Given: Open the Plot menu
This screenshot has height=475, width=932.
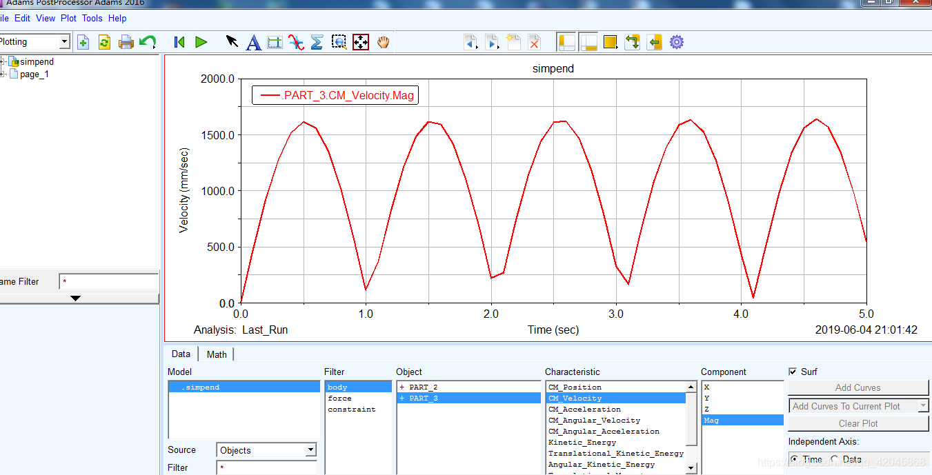Looking at the screenshot, I should coord(68,19).
